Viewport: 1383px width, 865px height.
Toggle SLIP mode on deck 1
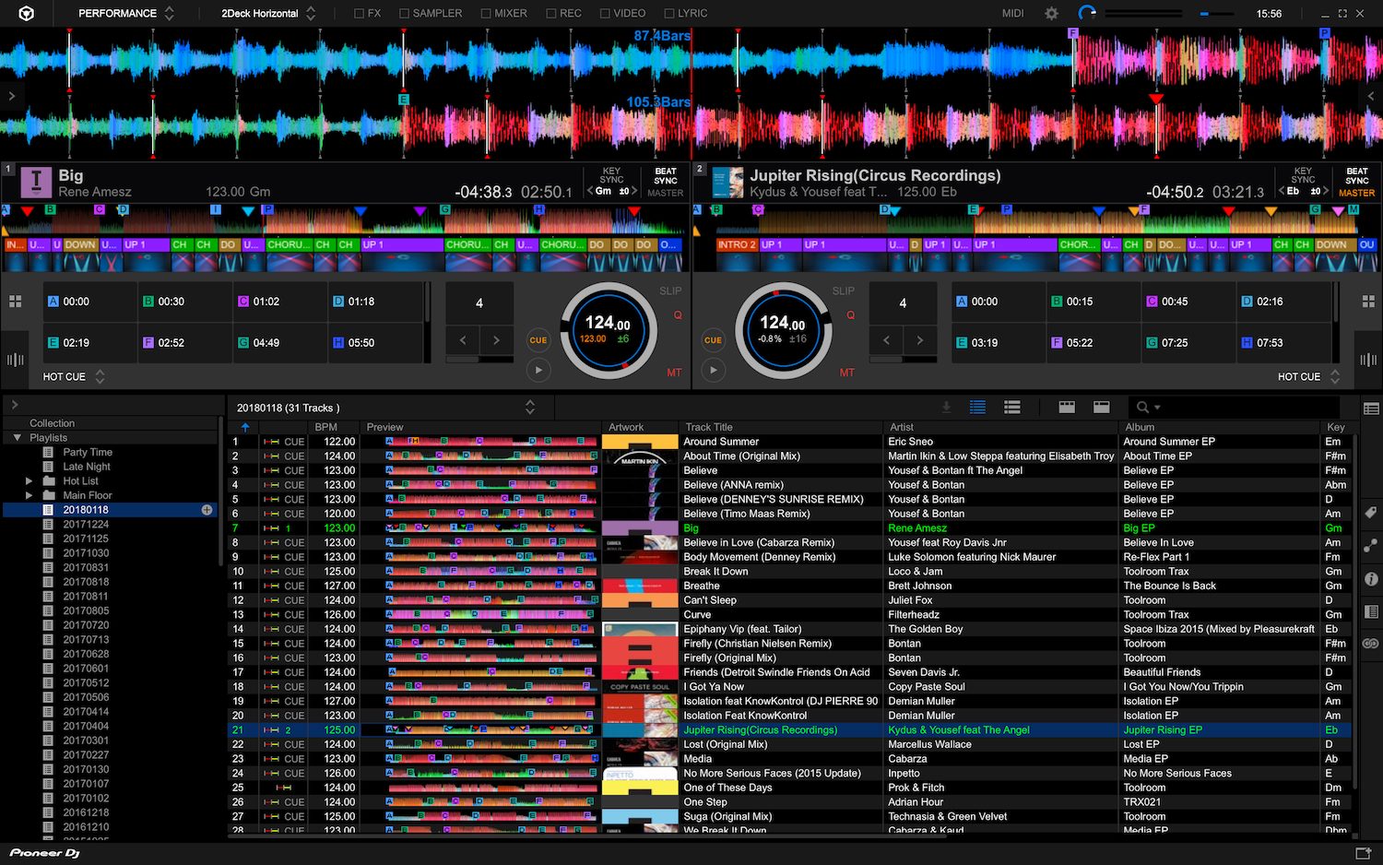click(670, 291)
